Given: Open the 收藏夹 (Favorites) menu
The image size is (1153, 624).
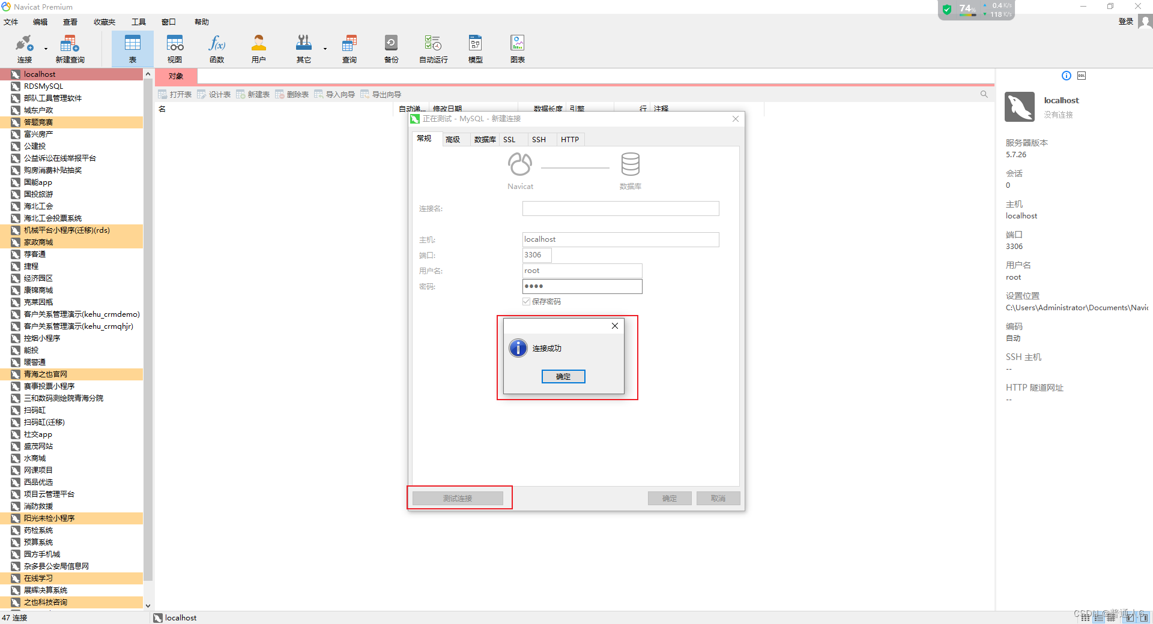Looking at the screenshot, I should pos(104,22).
